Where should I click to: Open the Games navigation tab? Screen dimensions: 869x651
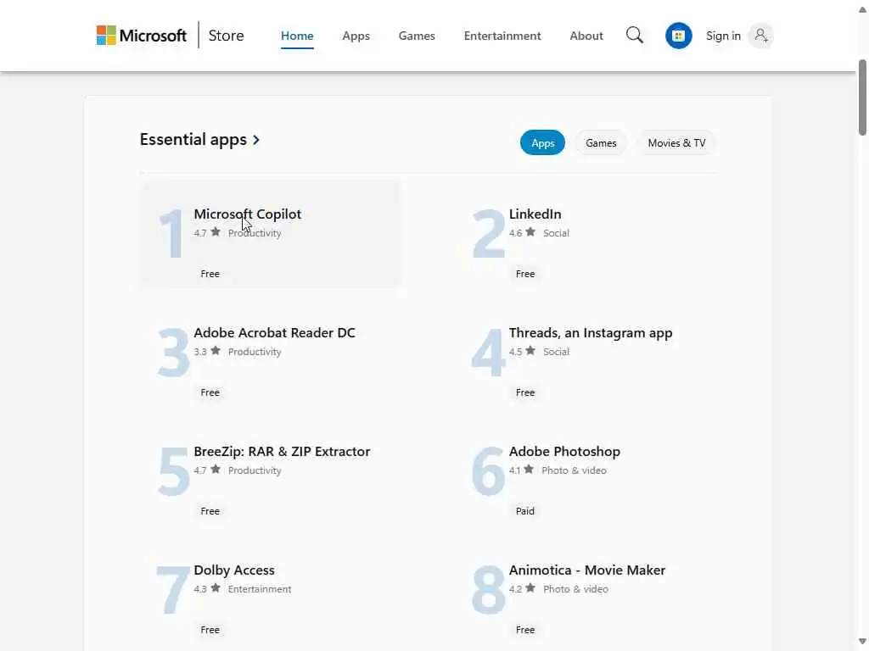417,36
